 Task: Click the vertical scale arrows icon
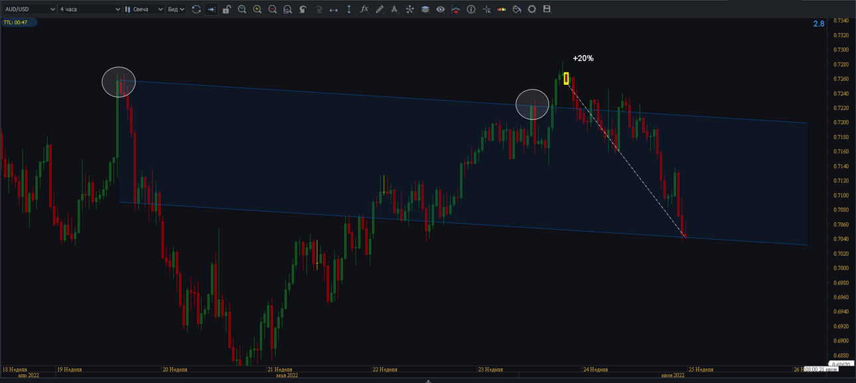click(349, 9)
